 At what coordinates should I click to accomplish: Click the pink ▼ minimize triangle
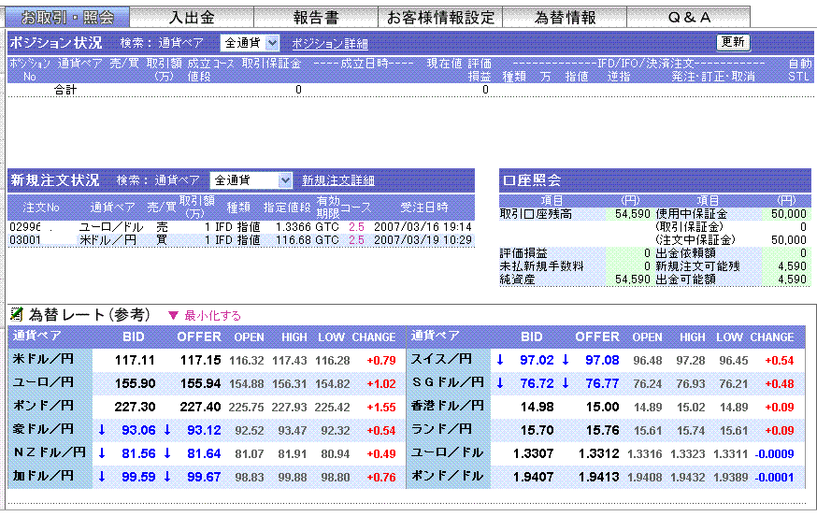tap(173, 316)
